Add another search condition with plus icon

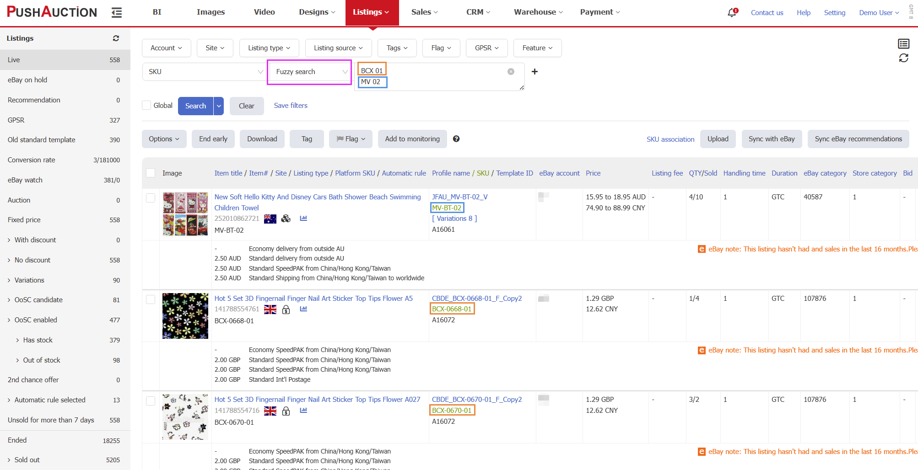535,71
